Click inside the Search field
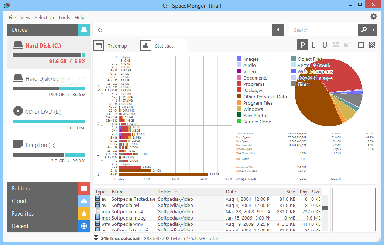 click(323, 30)
